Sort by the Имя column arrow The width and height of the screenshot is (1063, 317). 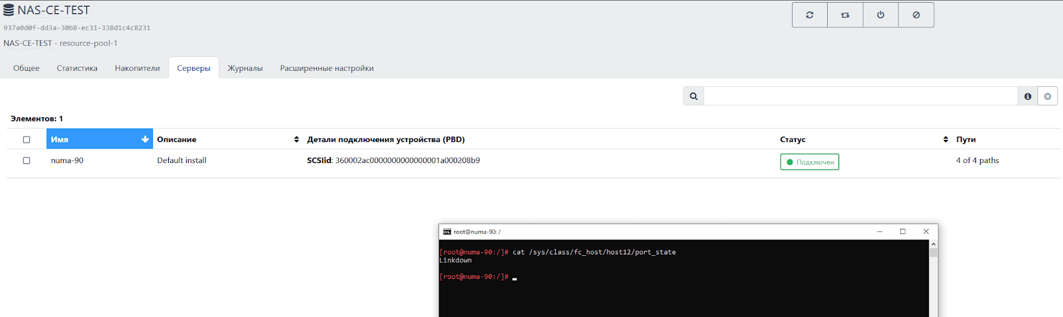[x=145, y=139]
